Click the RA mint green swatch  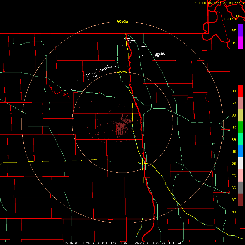point(240,139)
